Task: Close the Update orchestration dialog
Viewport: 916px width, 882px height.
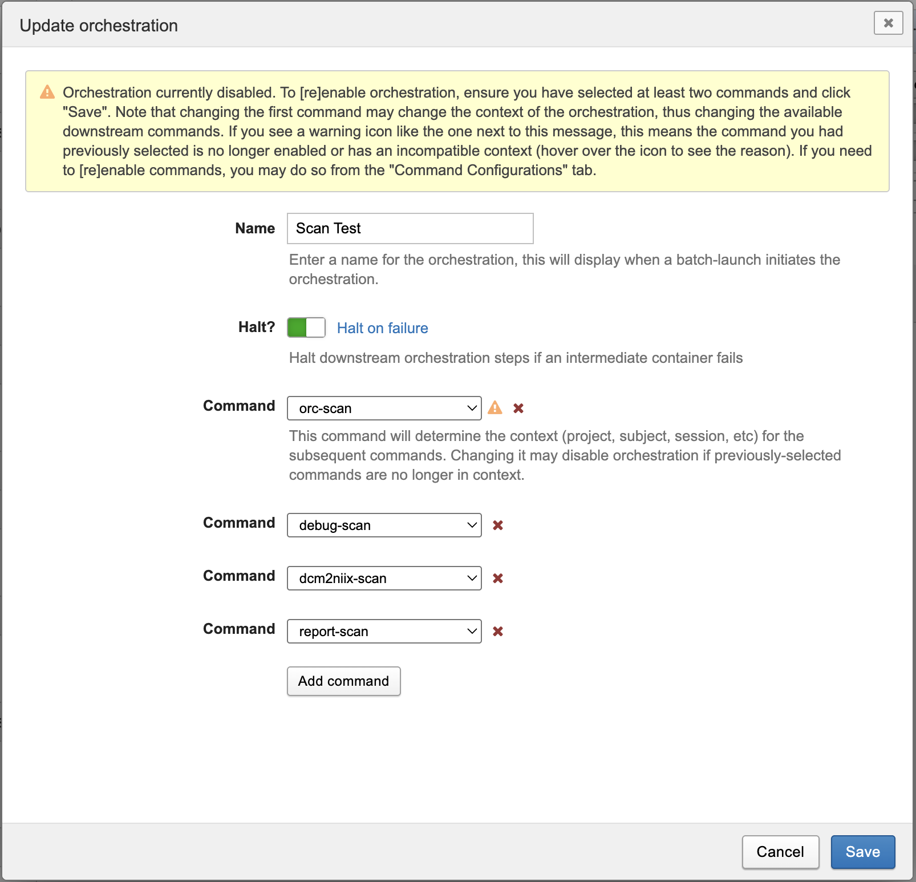Action: click(888, 23)
